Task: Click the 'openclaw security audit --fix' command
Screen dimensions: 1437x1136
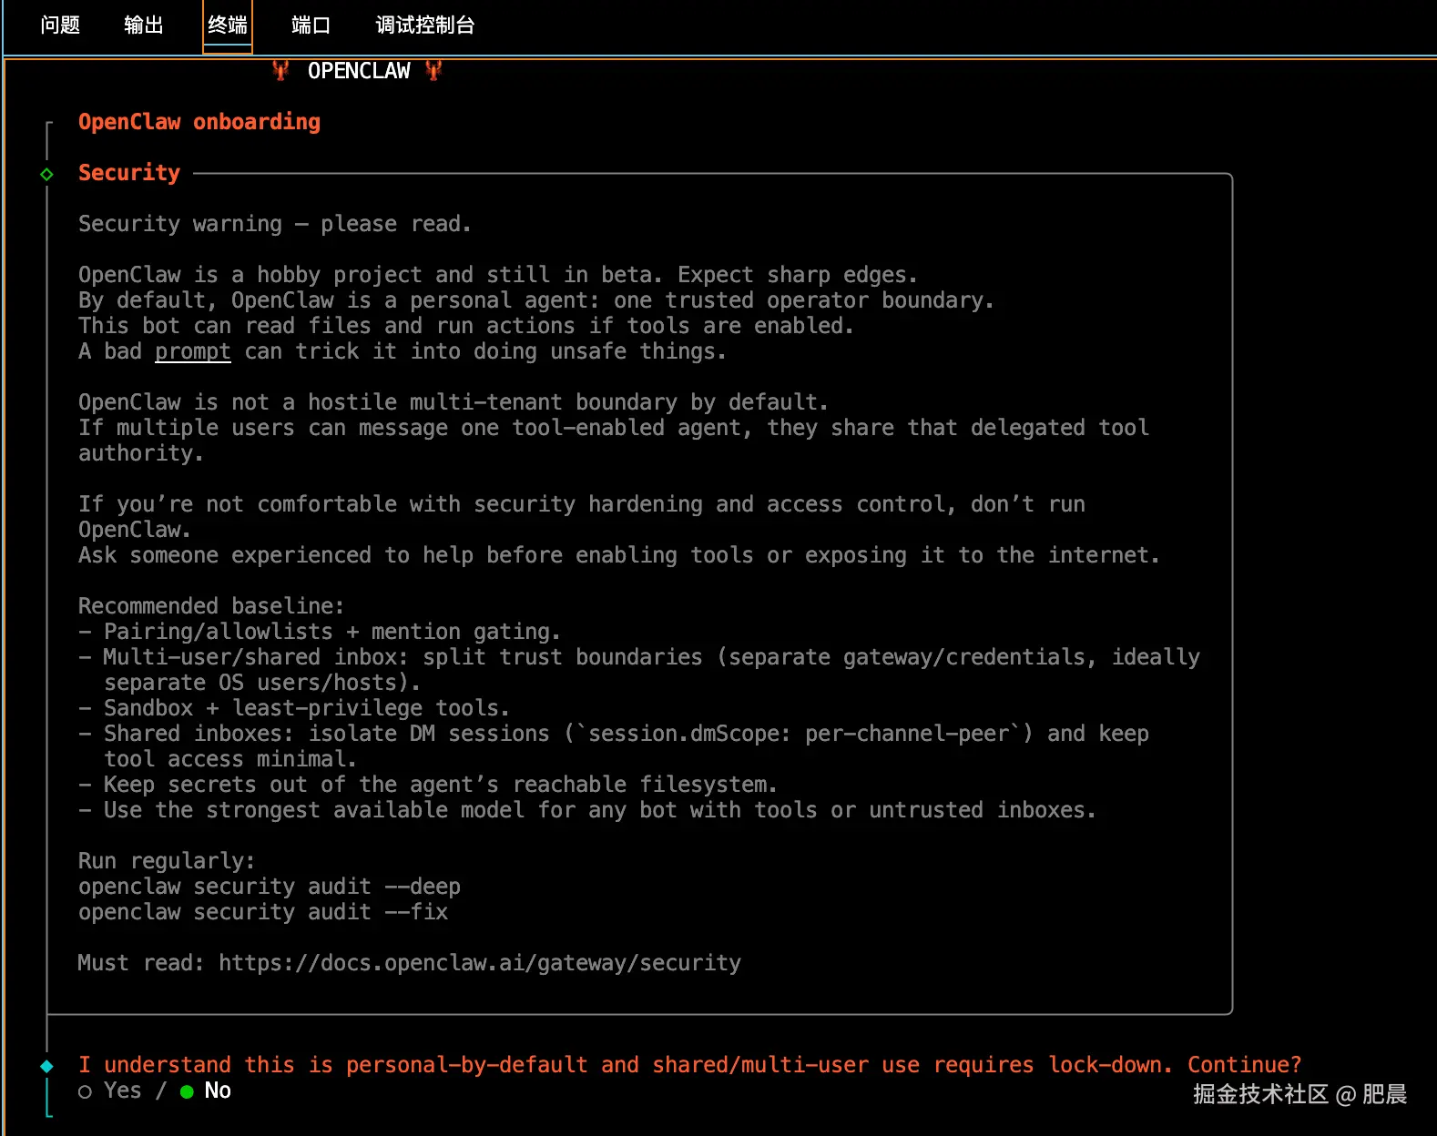Action: 263,912
